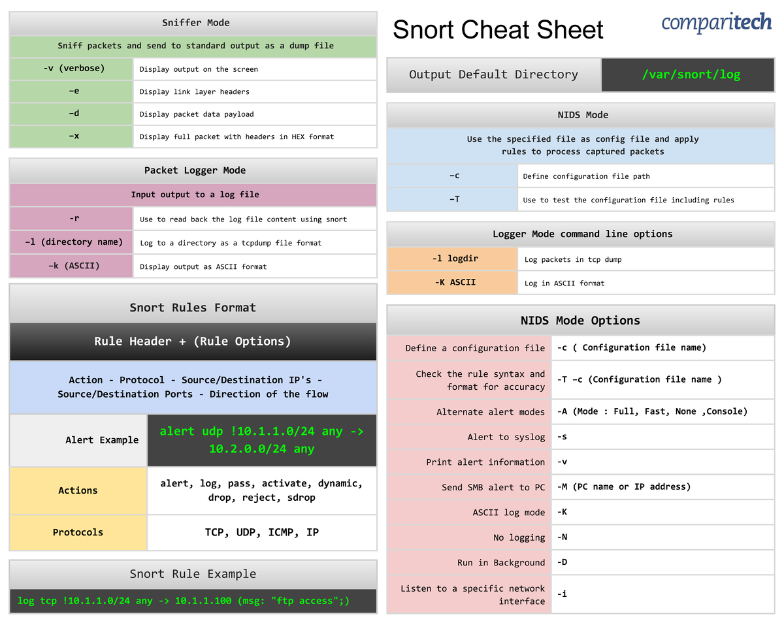Select the -D run in background option
The width and height of the screenshot is (784, 621).
pos(562,562)
